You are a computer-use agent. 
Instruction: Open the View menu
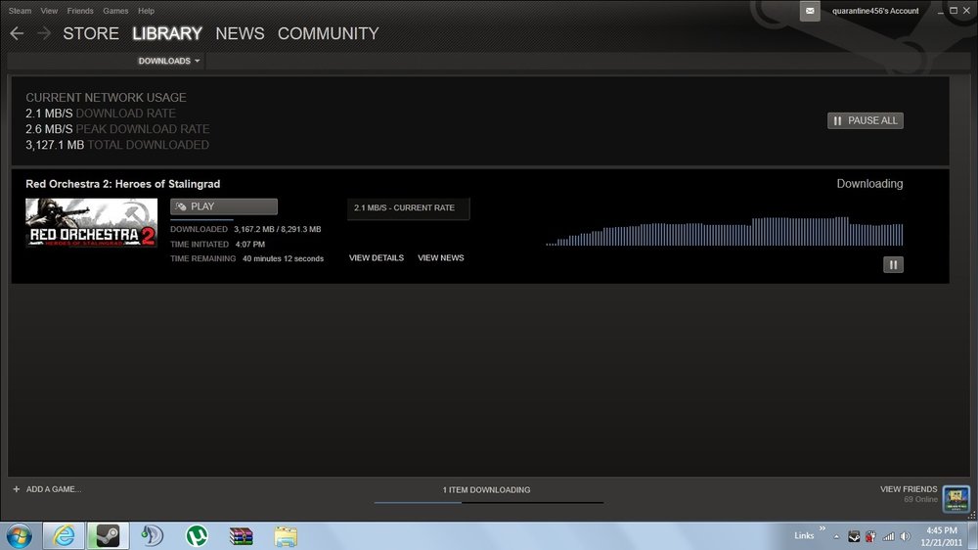point(49,11)
